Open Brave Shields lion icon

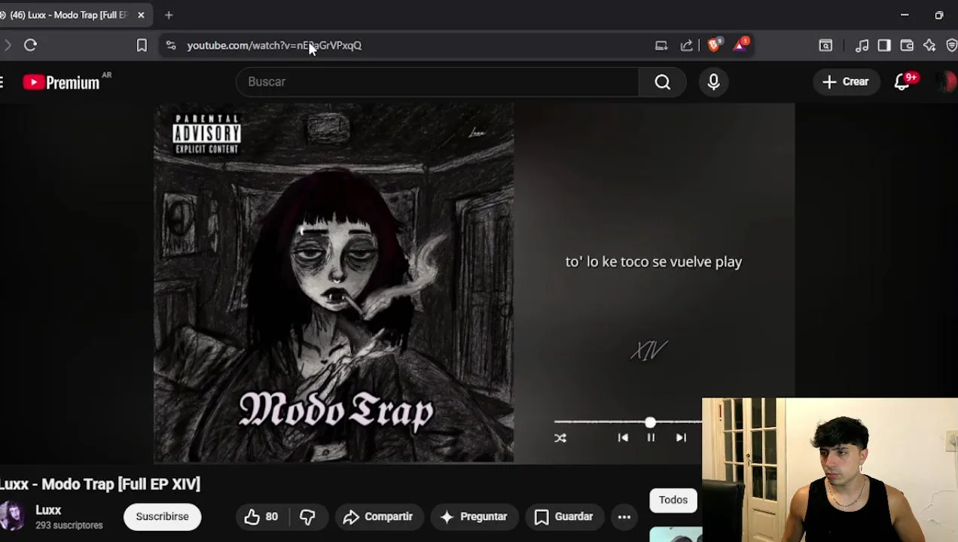tap(714, 44)
